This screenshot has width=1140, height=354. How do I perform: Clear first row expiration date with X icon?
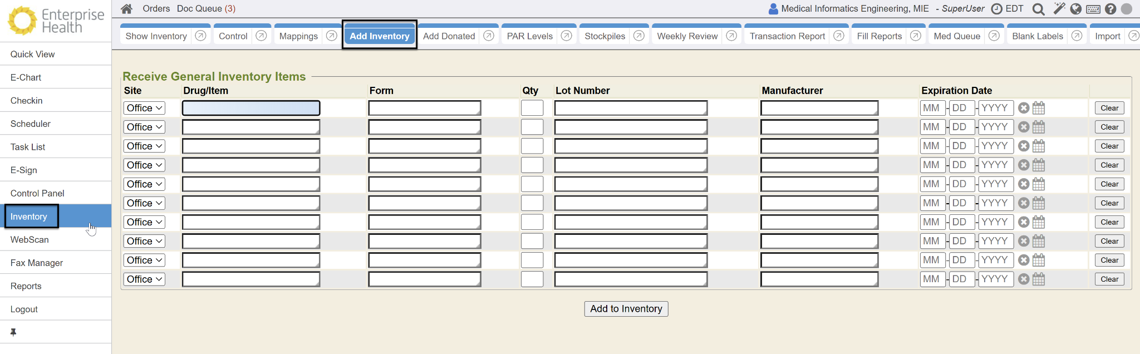pos(1024,108)
